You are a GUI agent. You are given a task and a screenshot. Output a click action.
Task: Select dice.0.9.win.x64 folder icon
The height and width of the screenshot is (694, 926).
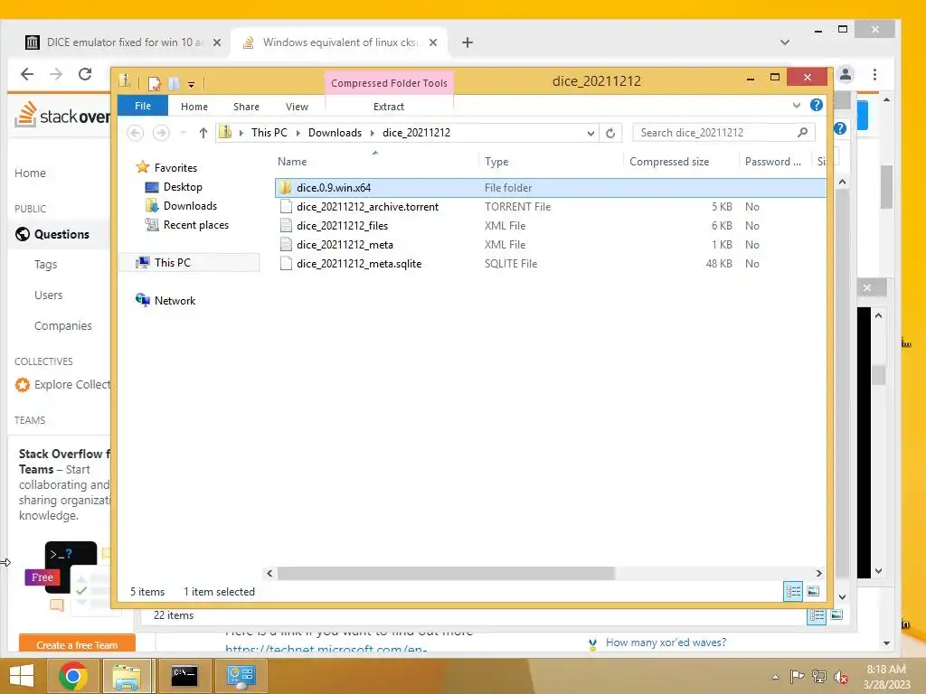pyautogui.click(x=286, y=188)
